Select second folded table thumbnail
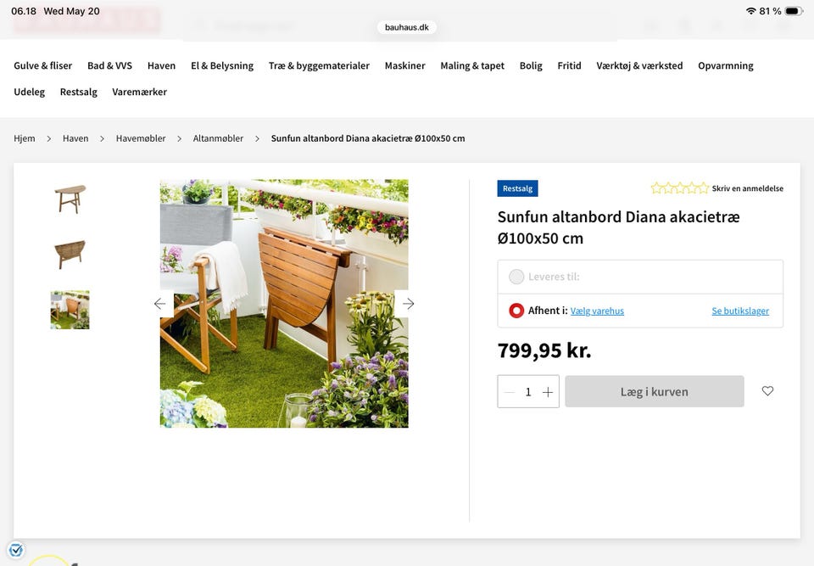The image size is (814, 566). tap(70, 255)
